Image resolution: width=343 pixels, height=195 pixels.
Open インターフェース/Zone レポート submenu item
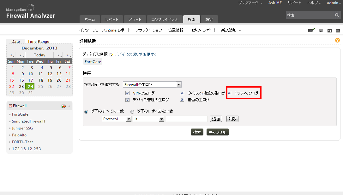coord(105,30)
